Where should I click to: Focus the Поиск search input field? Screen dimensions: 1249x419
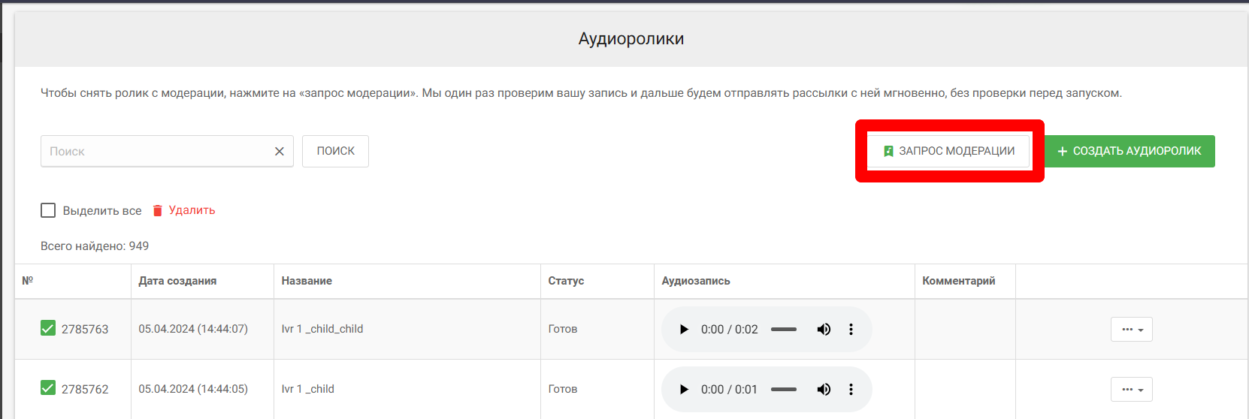click(x=154, y=152)
